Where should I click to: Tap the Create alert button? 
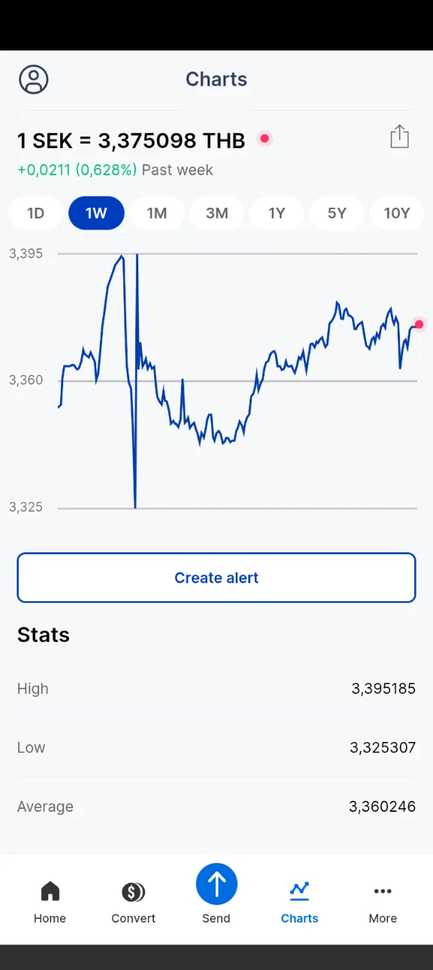tap(216, 578)
